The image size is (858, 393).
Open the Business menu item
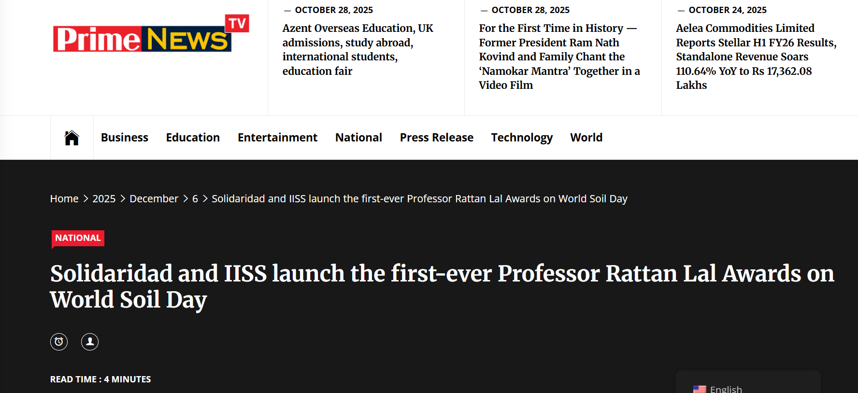124,138
